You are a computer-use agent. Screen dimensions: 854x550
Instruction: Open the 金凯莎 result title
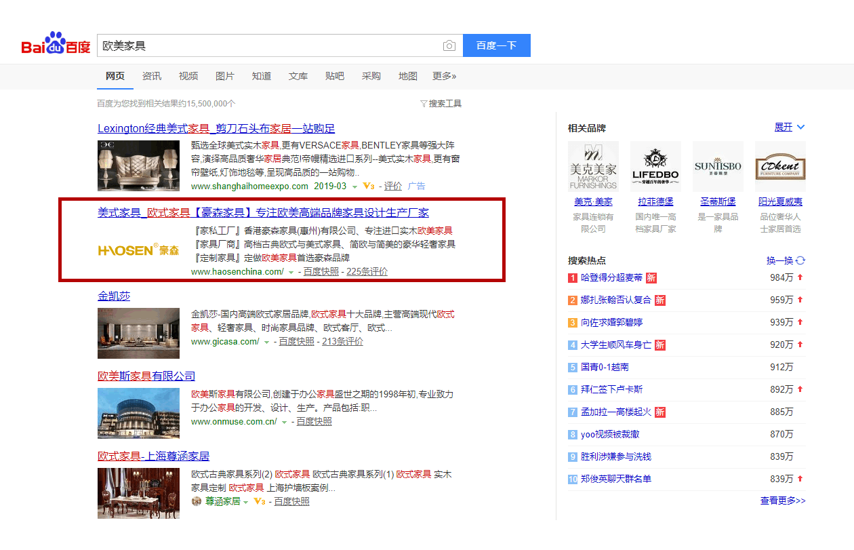point(114,296)
